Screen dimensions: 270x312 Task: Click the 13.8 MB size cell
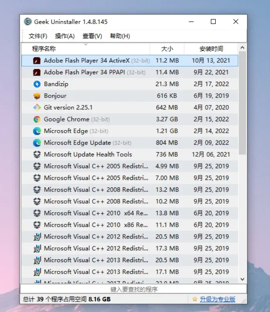pos(167,213)
